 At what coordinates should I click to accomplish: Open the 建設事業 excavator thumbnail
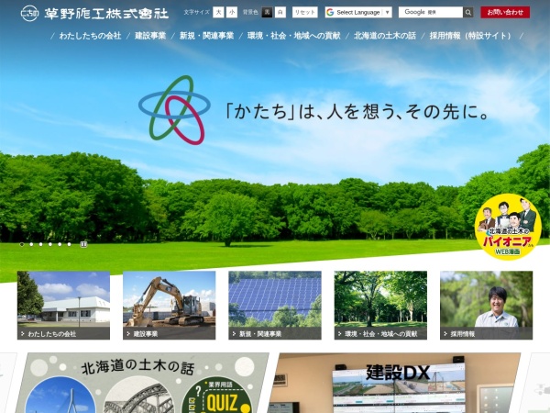(169, 306)
